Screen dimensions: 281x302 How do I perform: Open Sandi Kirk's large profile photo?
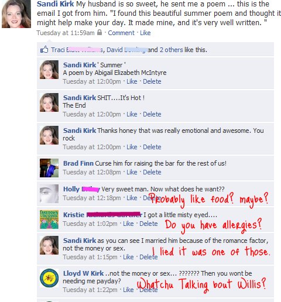(16, 14)
